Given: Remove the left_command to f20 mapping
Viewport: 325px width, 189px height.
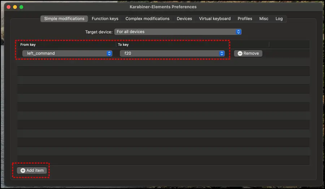Looking at the screenshot, I should [248, 53].
